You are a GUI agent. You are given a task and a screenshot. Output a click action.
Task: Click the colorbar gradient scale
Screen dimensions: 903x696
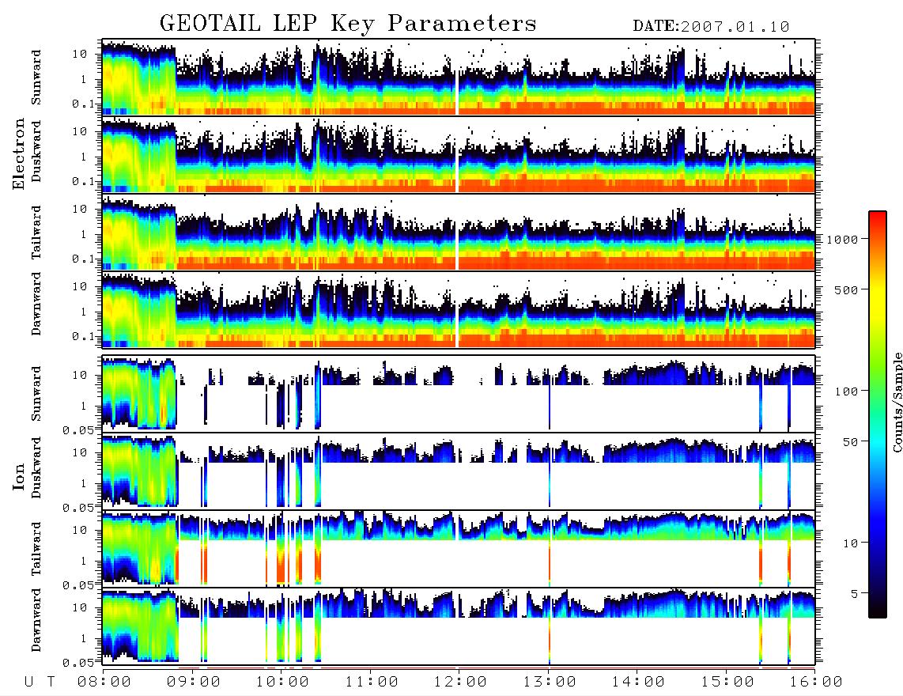point(877,414)
